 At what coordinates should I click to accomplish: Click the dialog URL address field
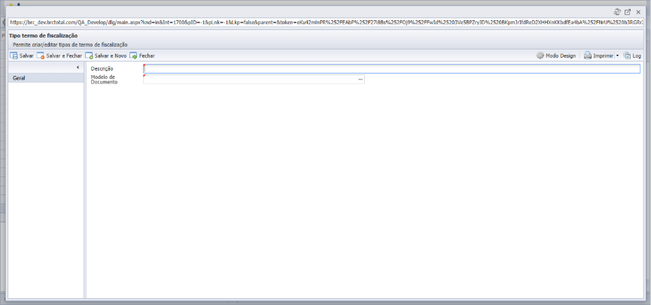325,23
